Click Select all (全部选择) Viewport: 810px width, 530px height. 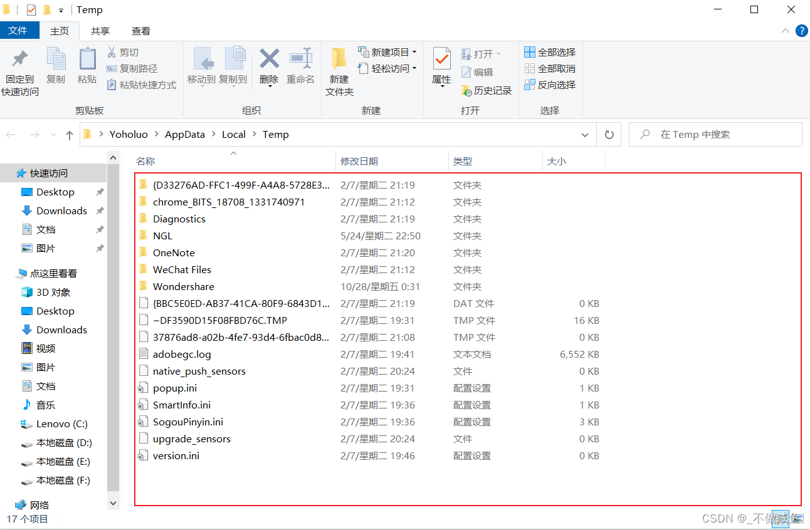coord(550,52)
